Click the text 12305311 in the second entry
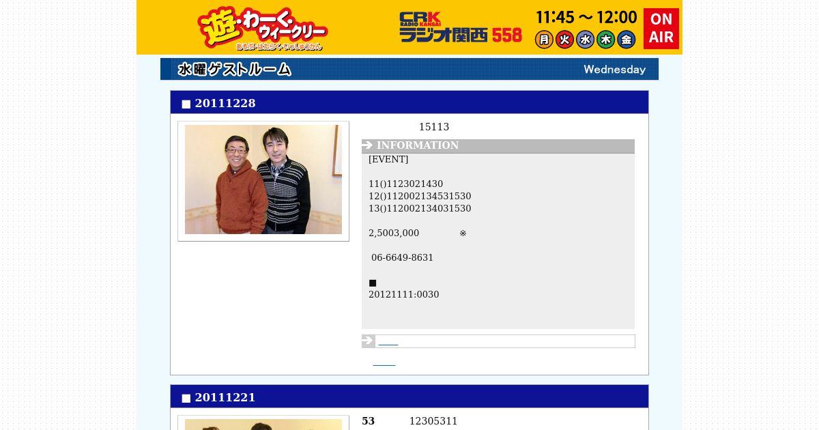Screen dimensions: 819x430 tap(433, 421)
